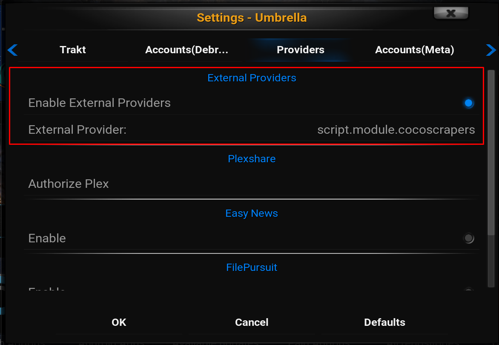Click the FilePursuit section heading

[252, 267]
